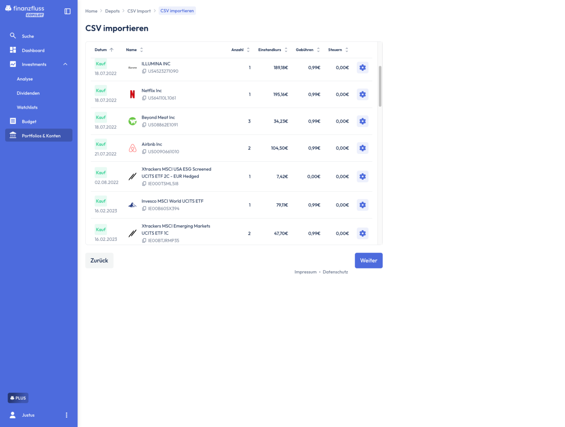Click the Justus user avatar icon

pos(13,415)
